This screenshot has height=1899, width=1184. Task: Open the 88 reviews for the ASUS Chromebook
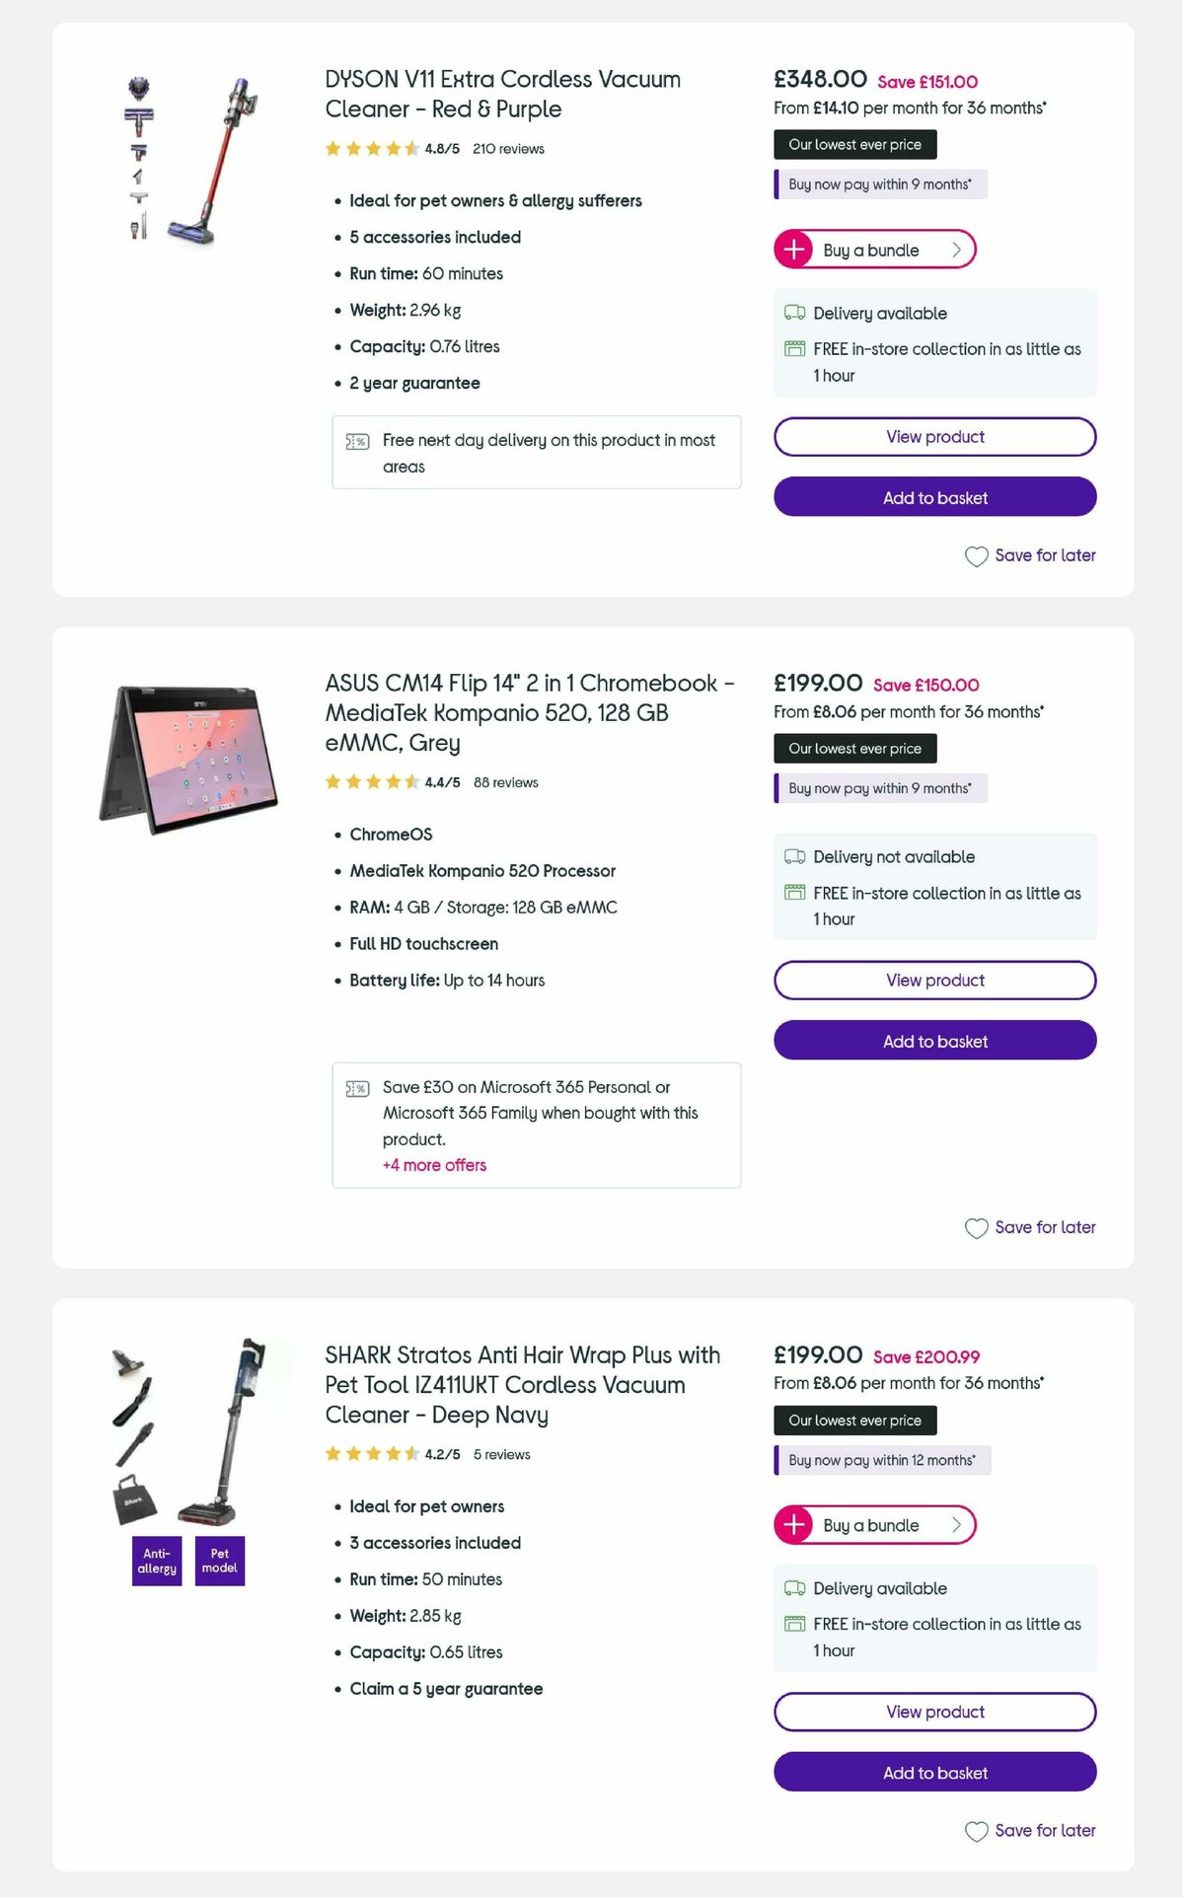tap(504, 782)
